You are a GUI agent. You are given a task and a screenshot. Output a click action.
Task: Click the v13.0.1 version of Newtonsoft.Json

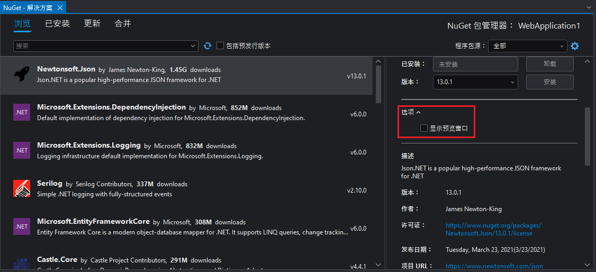pos(357,76)
